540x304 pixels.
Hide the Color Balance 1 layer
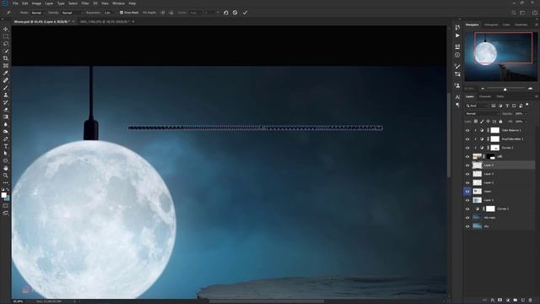[467, 130]
